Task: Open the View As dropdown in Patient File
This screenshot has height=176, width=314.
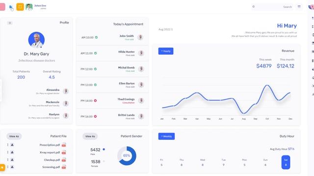Action: coord(14,136)
